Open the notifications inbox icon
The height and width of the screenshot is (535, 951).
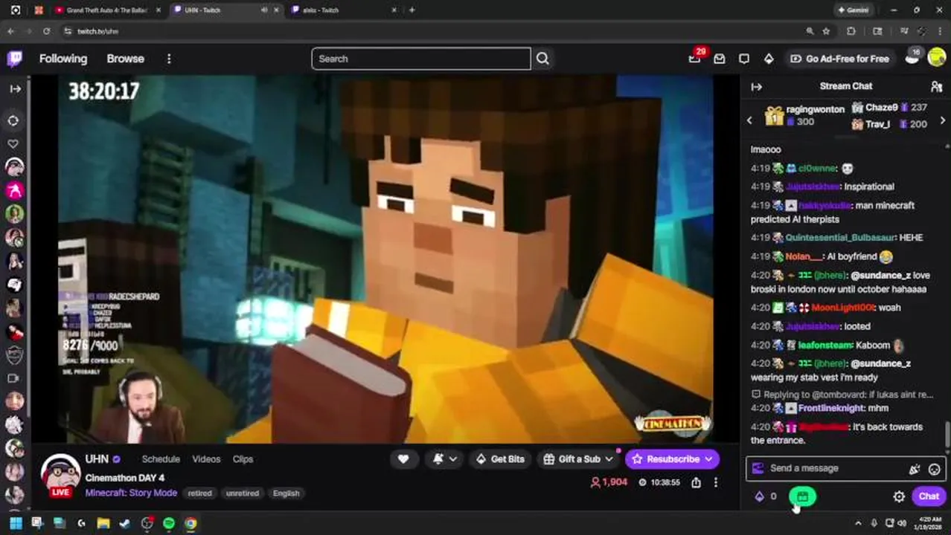(720, 59)
